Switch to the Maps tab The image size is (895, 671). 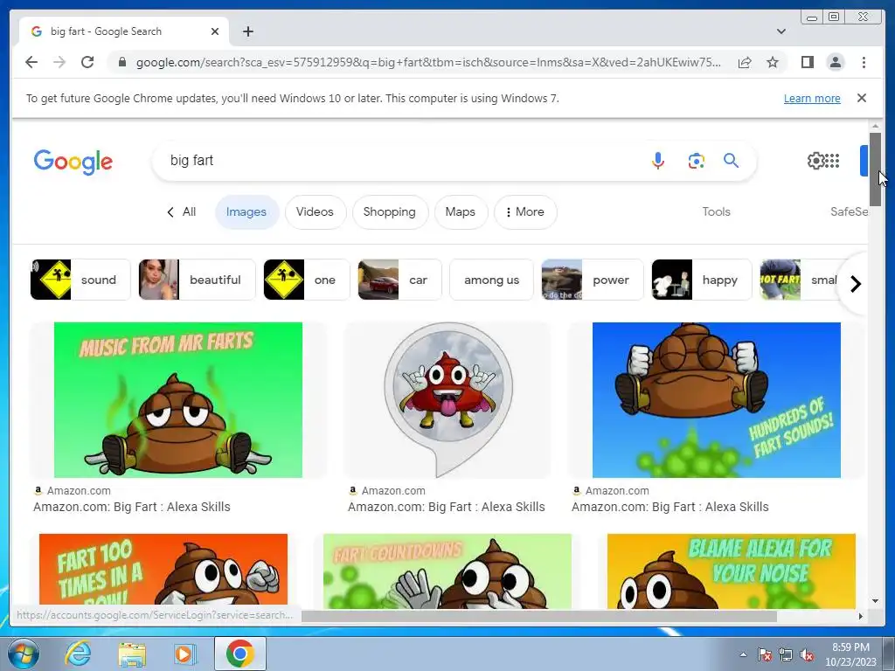pyautogui.click(x=461, y=211)
